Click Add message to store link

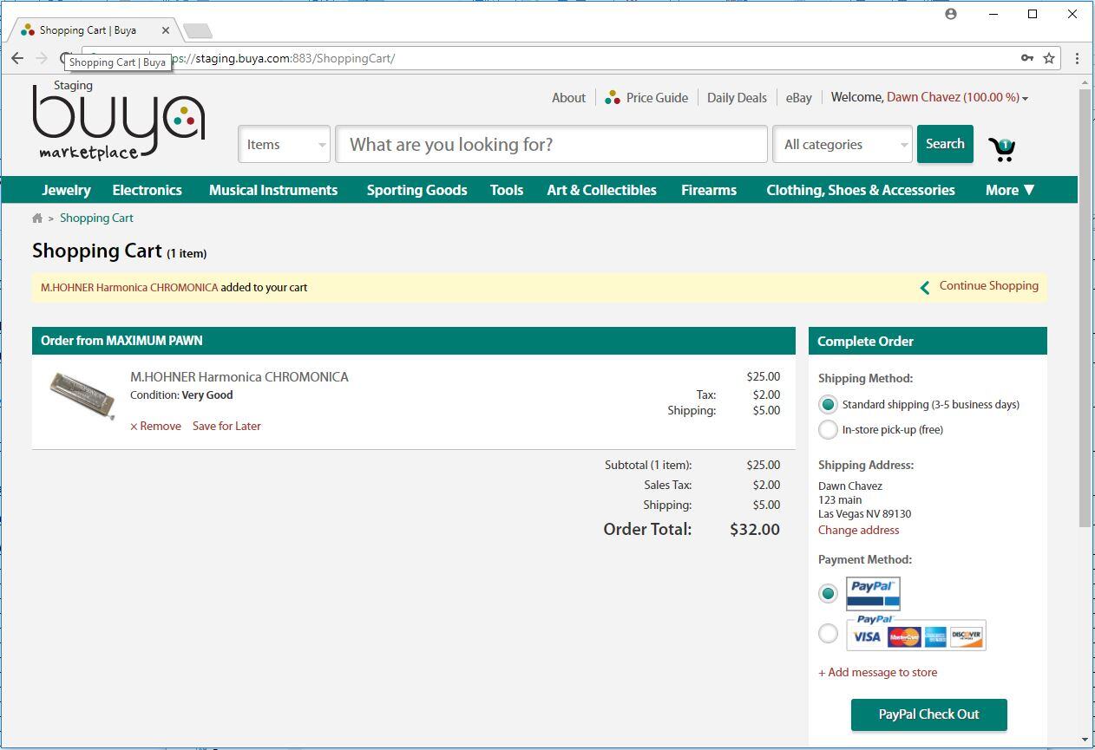pyautogui.click(x=877, y=673)
